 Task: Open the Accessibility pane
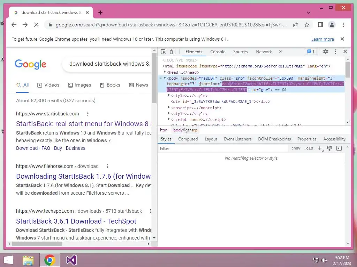[334, 139]
